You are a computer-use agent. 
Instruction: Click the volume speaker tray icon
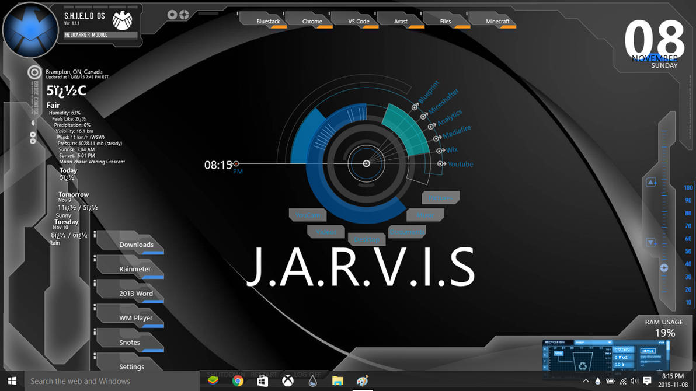click(x=634, y=381)
